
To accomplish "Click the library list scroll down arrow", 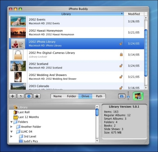I will coord(146,88).
